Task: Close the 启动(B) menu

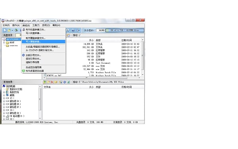Action: coord(26,25)
